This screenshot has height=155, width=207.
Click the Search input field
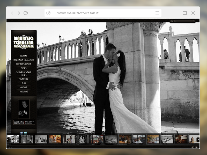[181, 21]
